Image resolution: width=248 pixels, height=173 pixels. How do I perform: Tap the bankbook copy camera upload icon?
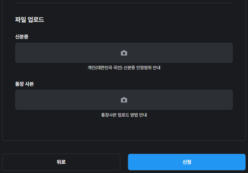tap(124, 100)
